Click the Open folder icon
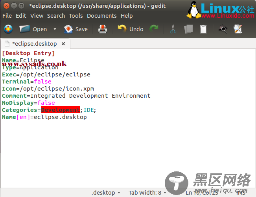Image resolution: width=256 pixels, height=197 pixels. pyautogui.click(x=24, y=29)
